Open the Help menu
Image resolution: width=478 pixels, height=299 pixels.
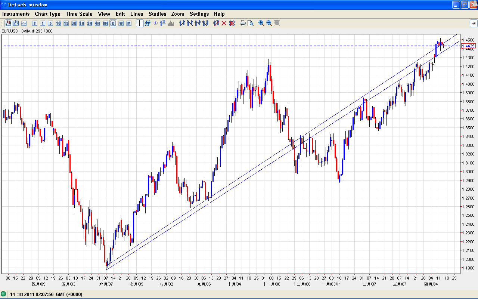(219, 14)
